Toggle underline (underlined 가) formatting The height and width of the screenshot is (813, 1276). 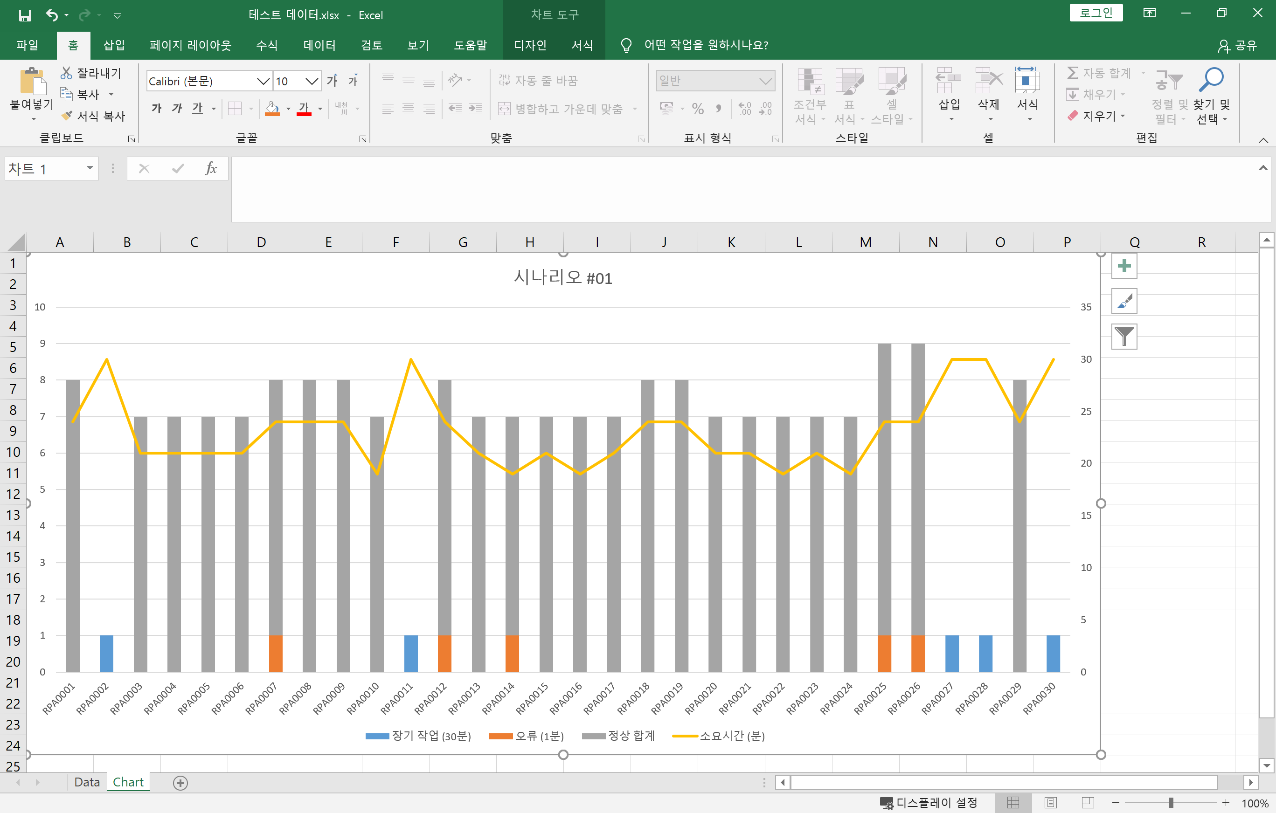pos(197,109)
